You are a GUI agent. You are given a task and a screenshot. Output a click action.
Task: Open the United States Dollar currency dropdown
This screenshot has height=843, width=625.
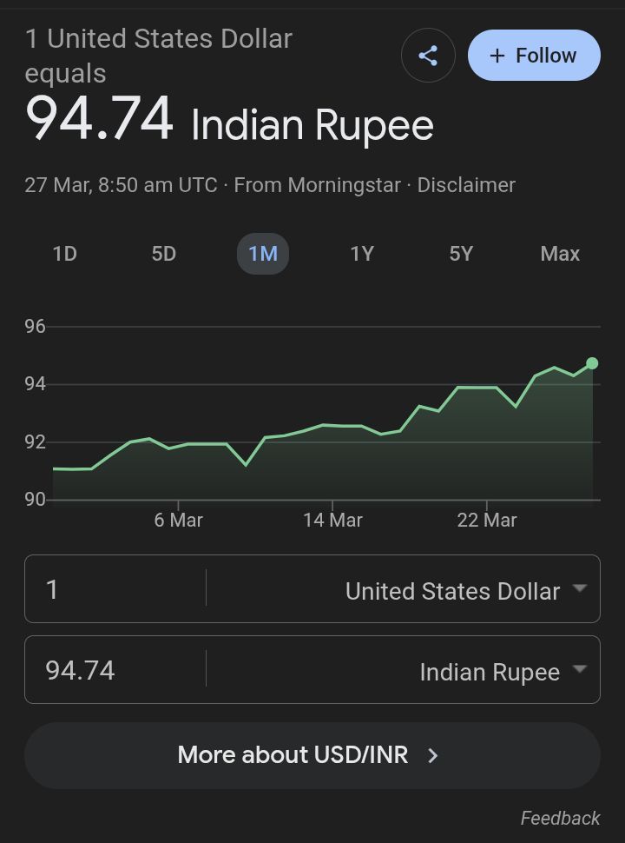[x=466, y=590]
